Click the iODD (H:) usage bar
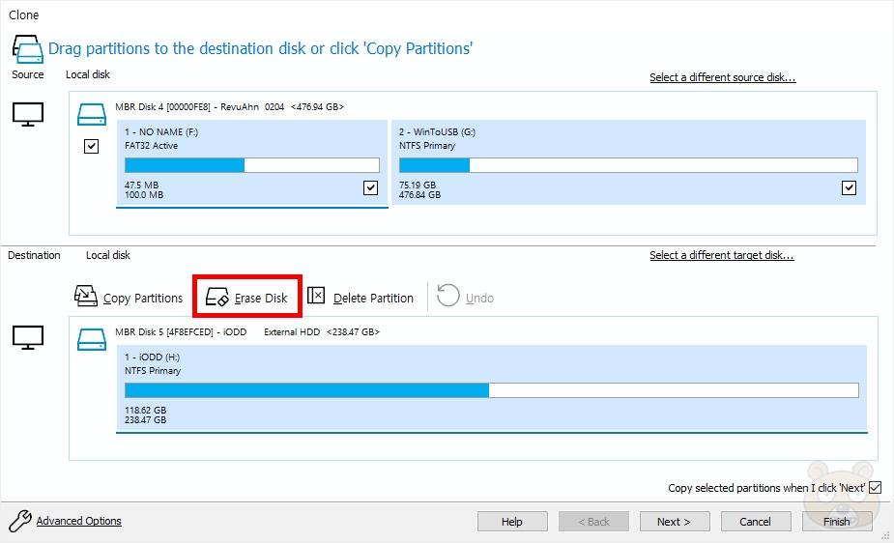This screenshot has height=543, width=894. [492, 390]
